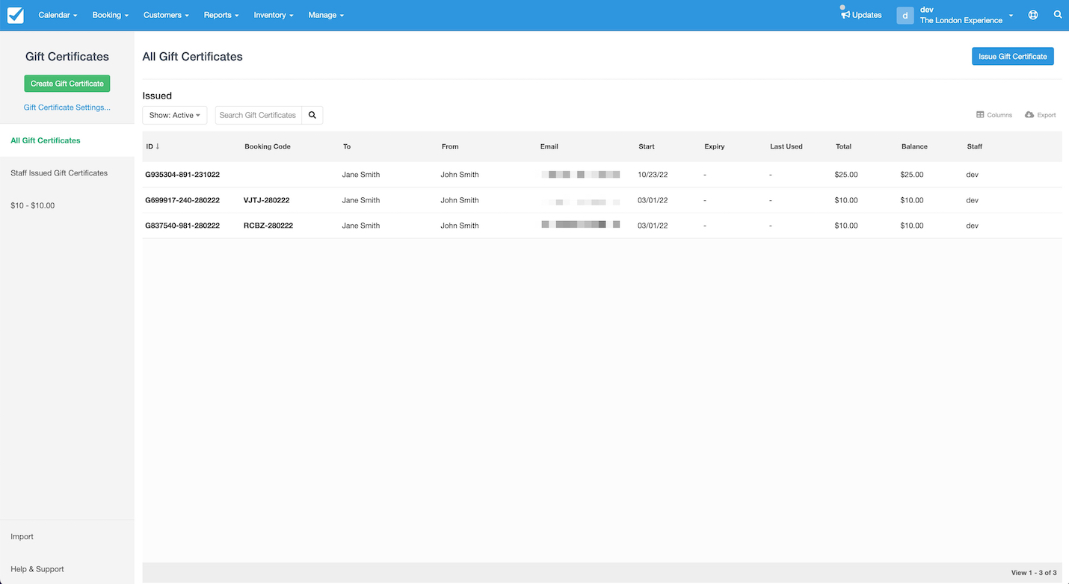The height and width of the screenshot is (584, 1069).
Task: Open Gift Certificate Settings link
Action: (67, 108)
